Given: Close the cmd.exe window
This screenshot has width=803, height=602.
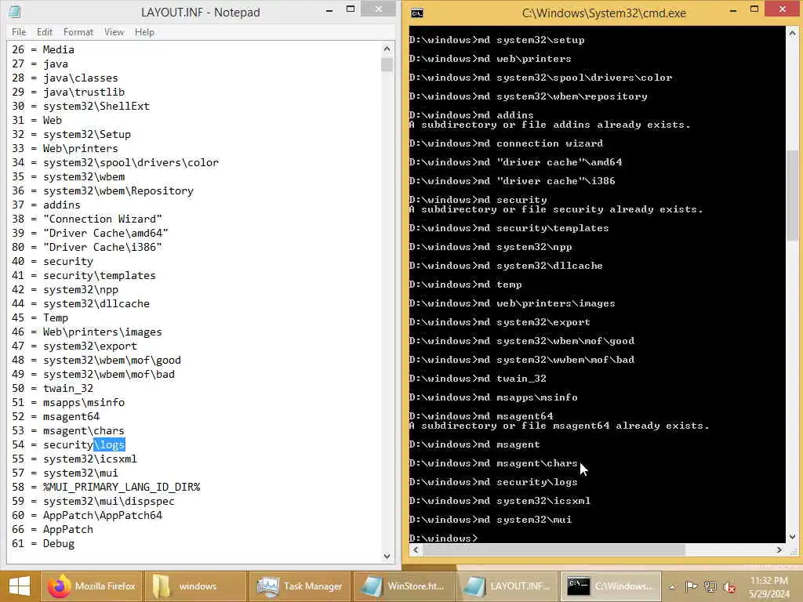Looking at the screenshot, I should [782, 9].
